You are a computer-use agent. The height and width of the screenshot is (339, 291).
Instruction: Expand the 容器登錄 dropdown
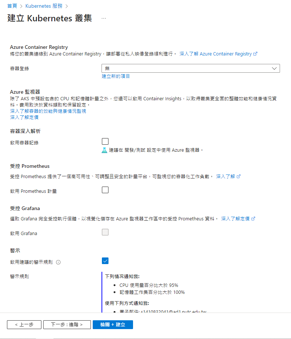(x=191, y=68)
